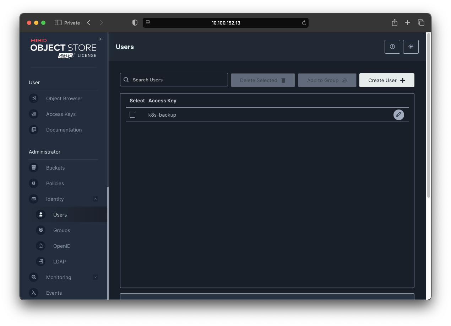The image size is (451, 326).
Task: Select the Access Keys icon
Action: coord(33,114)
